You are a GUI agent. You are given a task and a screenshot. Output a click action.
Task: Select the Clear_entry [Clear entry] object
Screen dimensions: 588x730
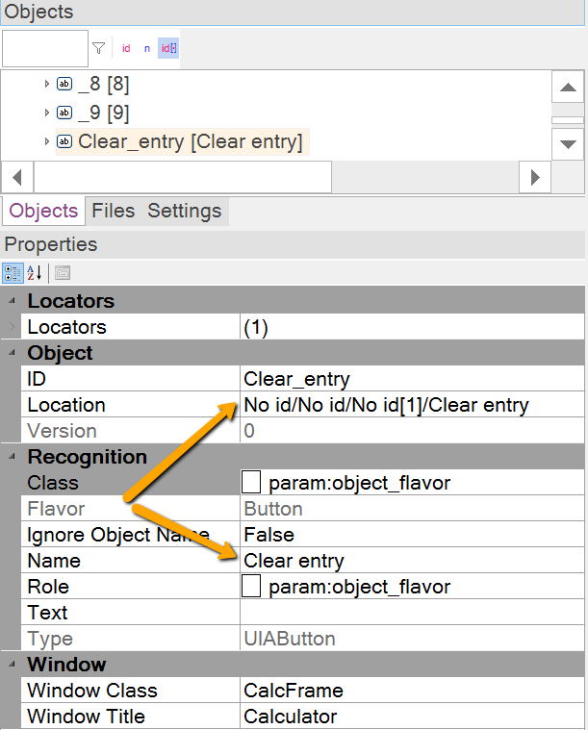(190, 142)
